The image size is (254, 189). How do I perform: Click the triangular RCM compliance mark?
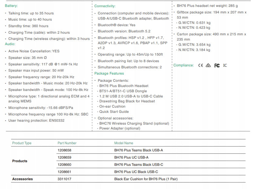[x=208, y=65]
